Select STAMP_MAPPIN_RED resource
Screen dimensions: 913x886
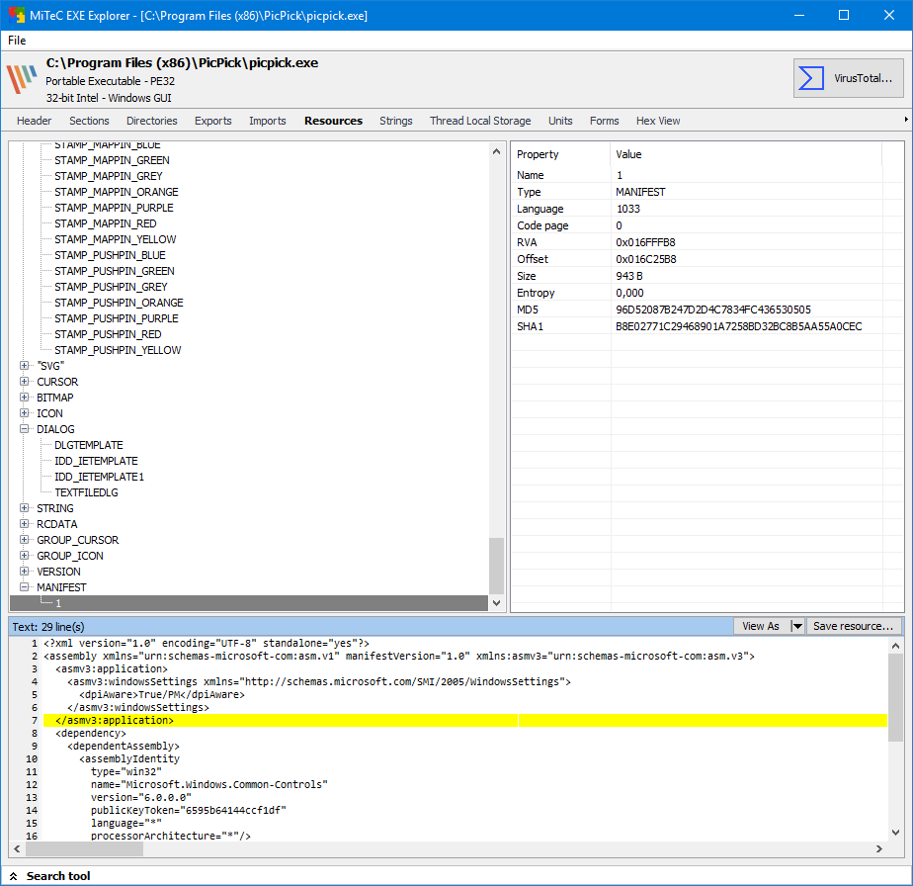click(106, 223)
